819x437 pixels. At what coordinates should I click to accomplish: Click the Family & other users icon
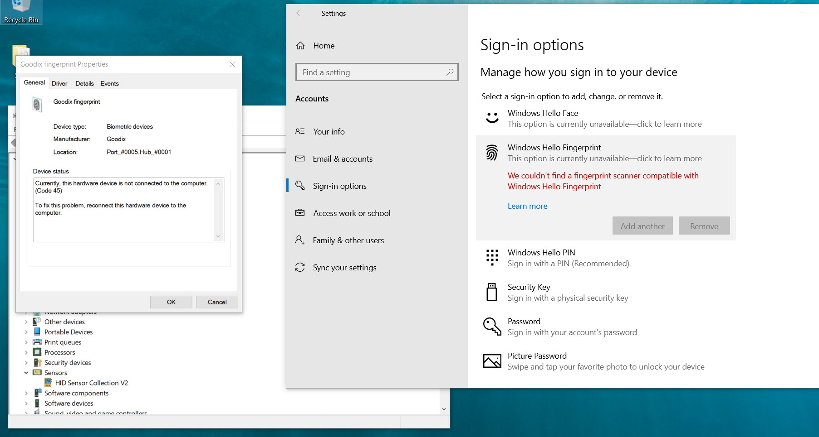pyautogui.click(x=300, y=240)
